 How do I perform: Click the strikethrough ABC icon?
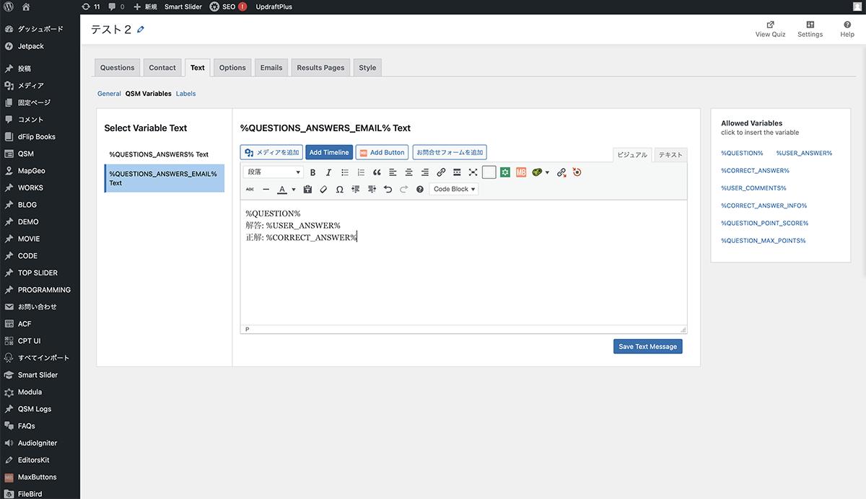click(250, 189)
